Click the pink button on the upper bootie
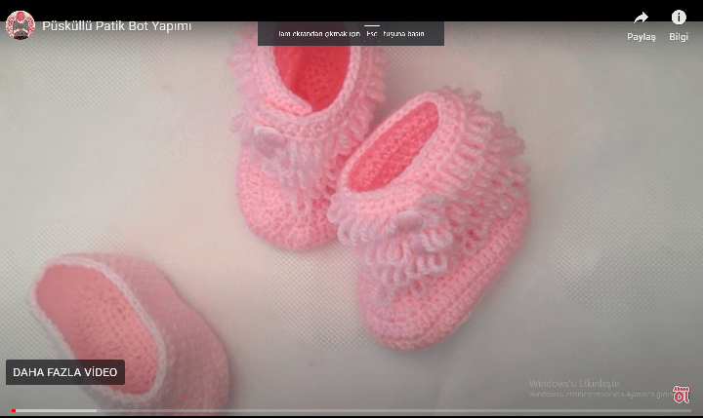Image resolution: width=704 pixels, height=418 pixels. pos(264,137)
